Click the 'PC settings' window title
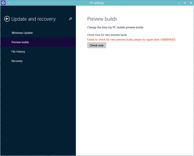194x156 pixels. tap(97, 3)
